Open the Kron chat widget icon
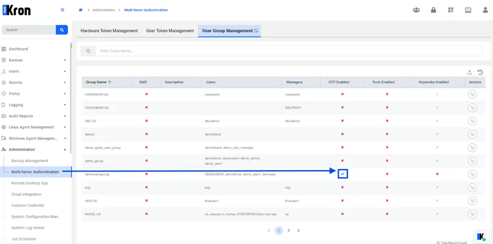493x244 pixels. pyautogui.click(x=480, y=237)
